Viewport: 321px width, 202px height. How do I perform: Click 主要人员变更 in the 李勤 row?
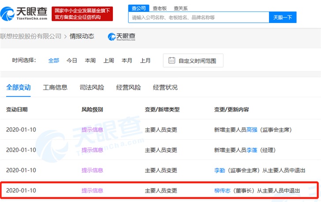pyautogui.click(x=161, y=170)
